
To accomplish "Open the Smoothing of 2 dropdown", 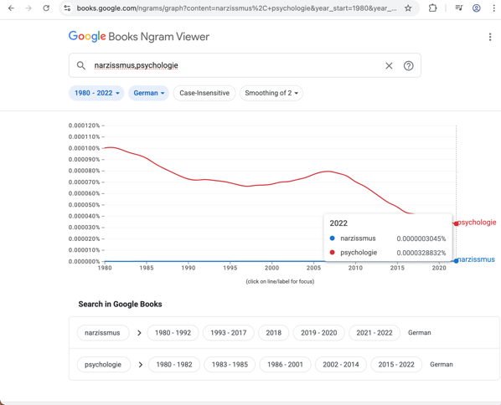I will [271, 93].
